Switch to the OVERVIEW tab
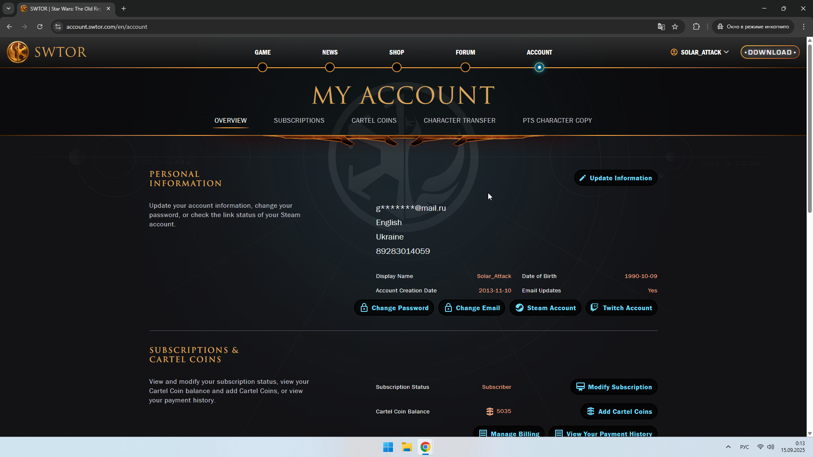813x457 pixels. coord(230,121)
